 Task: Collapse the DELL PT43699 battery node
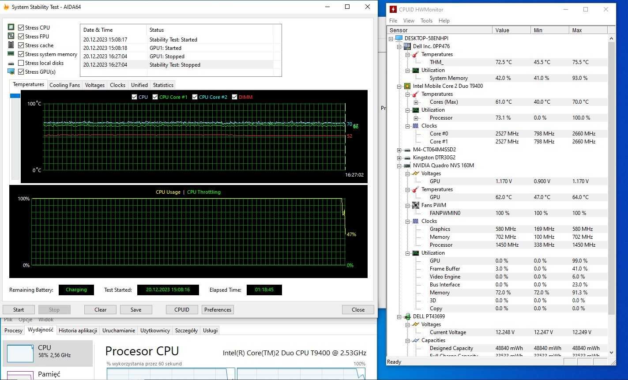pyautogui.click(x=399, y=316)
